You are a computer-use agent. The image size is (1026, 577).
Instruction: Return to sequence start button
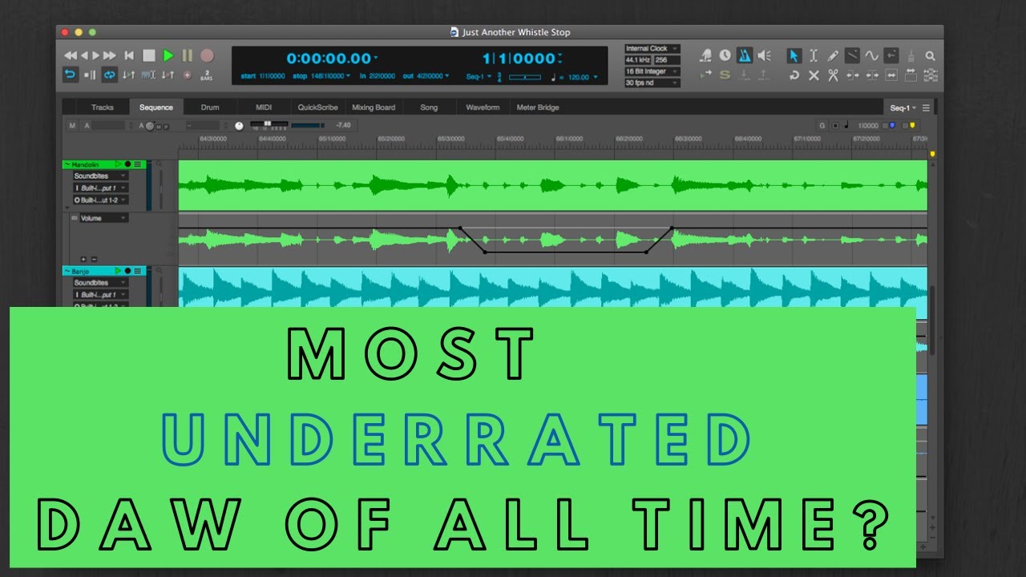[129, 55]
